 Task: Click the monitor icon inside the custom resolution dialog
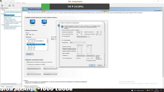coord(62,27)
